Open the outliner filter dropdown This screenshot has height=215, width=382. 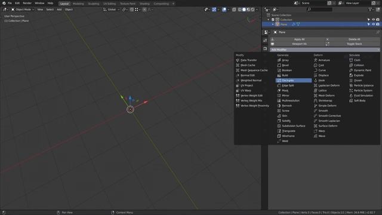(371, 10)
